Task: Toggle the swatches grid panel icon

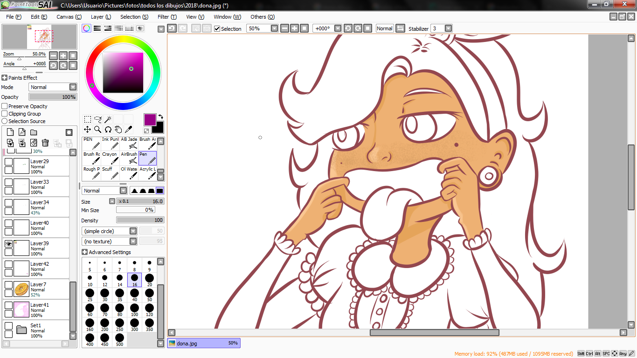Action: pyautogui.click(x=129, y=28)
